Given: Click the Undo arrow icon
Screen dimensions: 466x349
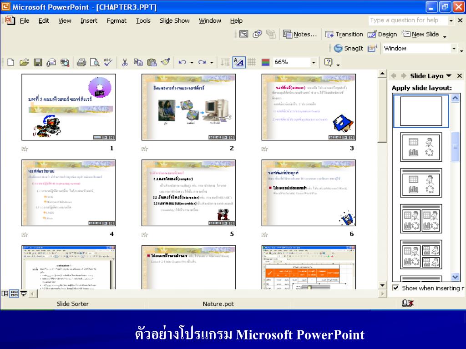Looking at the screenshot, I should (x=182, y=62).
